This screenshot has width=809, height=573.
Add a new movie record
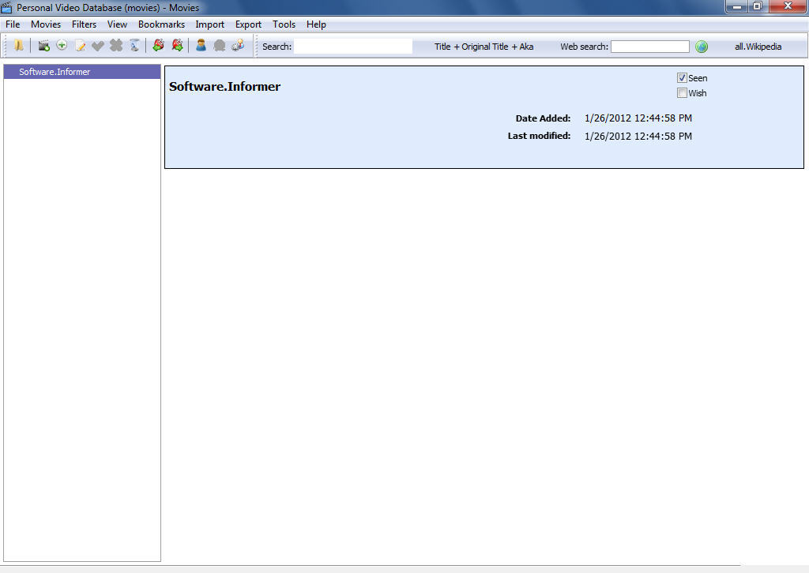pos(43,45)
